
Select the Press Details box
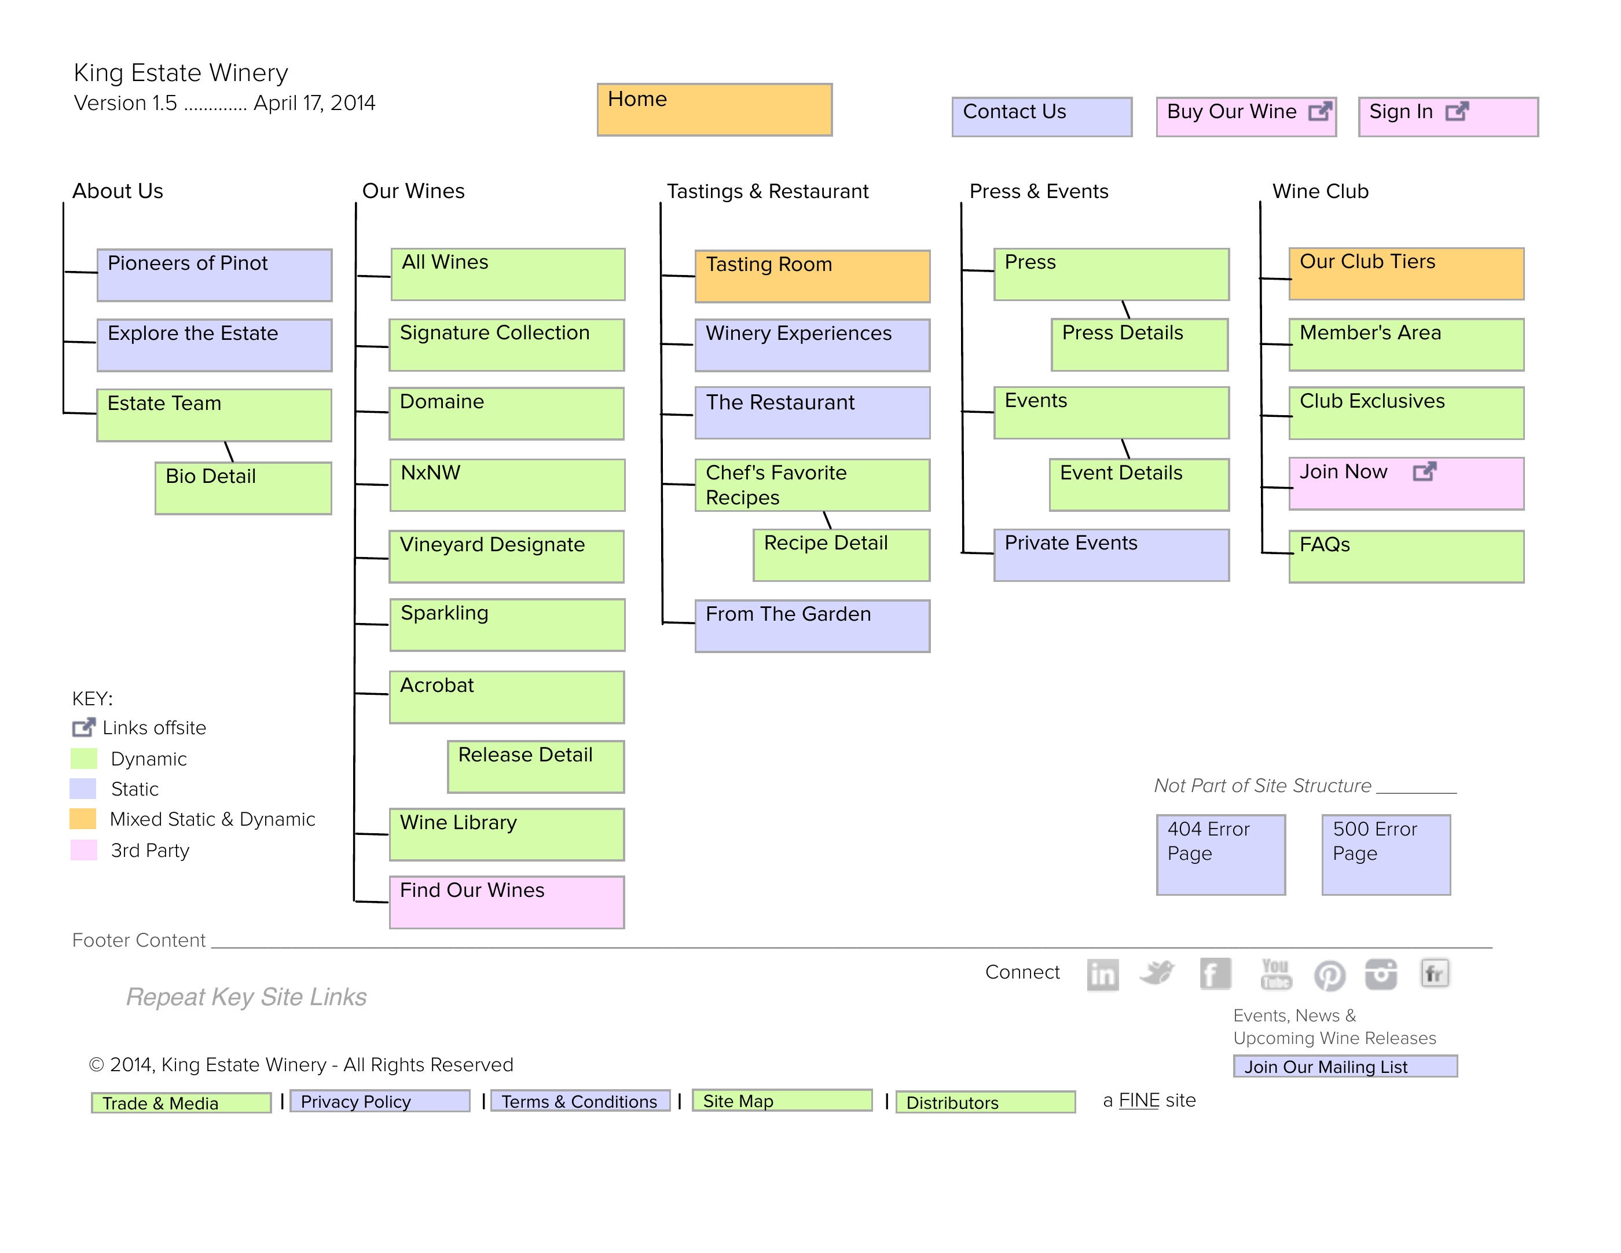point(1140,345)
